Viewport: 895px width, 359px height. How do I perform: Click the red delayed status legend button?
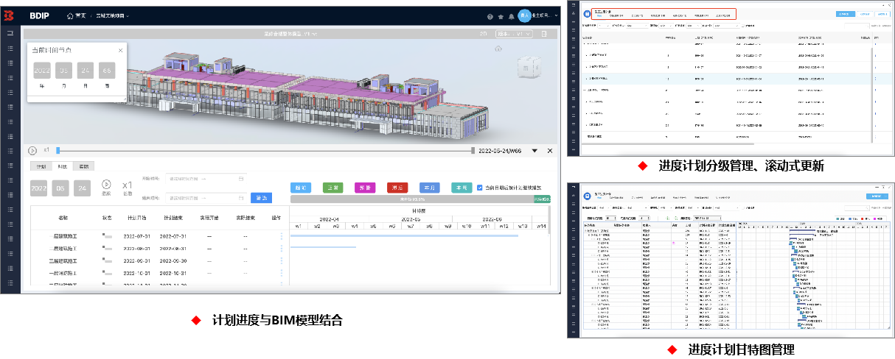pyautogui.click(x=397, y=188)
